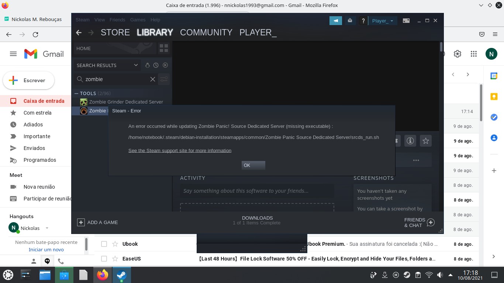
Task: Collapse the TOOLS category
Action: 76,94
